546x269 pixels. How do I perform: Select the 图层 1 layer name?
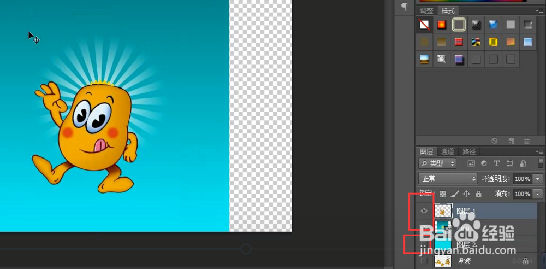(466, 211)
